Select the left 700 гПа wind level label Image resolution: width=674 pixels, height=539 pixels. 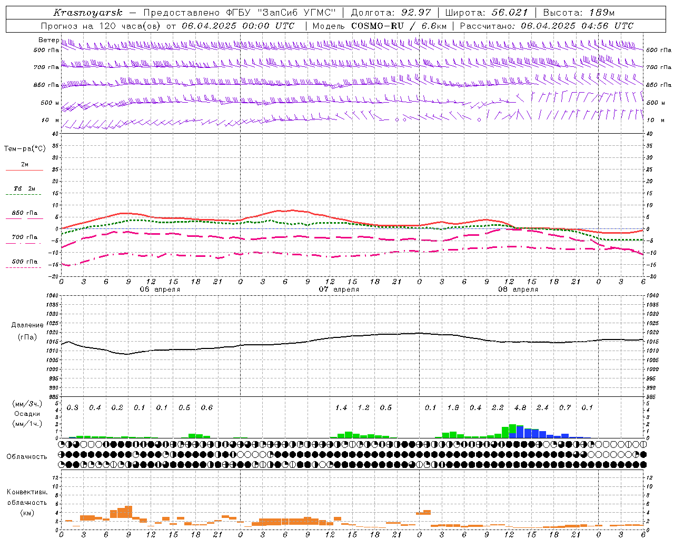(x=46, y=67)
